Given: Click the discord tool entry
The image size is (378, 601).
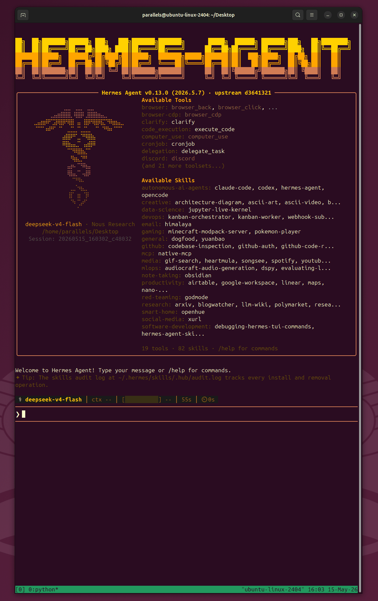Looking at the screenshot, I should coord(183,158).
